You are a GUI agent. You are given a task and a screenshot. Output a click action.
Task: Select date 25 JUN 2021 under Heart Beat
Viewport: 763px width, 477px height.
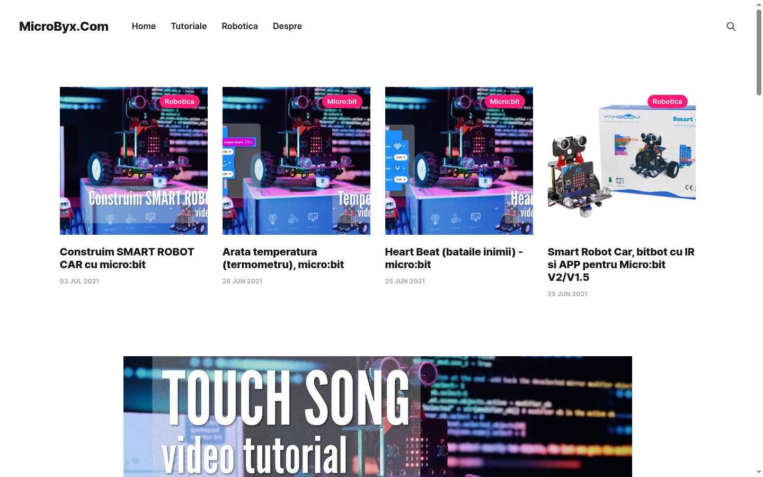405,281
